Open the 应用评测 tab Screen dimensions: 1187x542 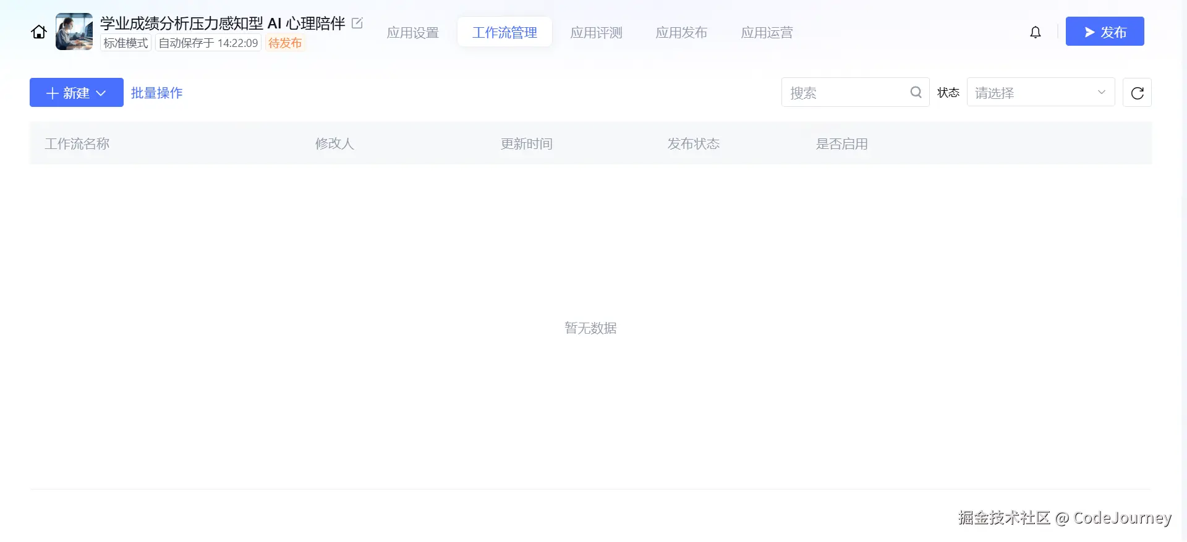coord(597,32)
